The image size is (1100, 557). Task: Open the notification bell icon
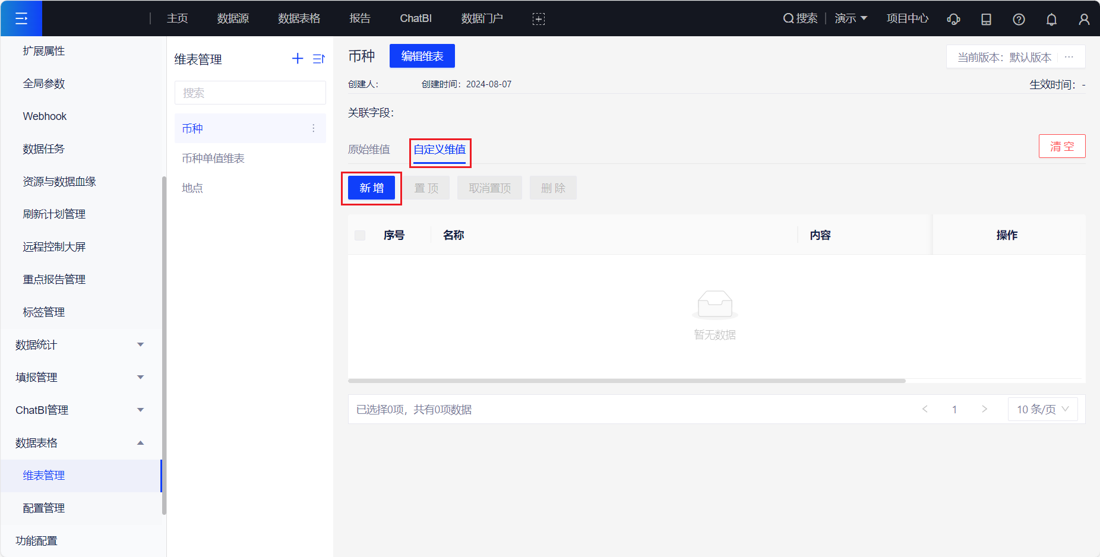[1051, 19]
